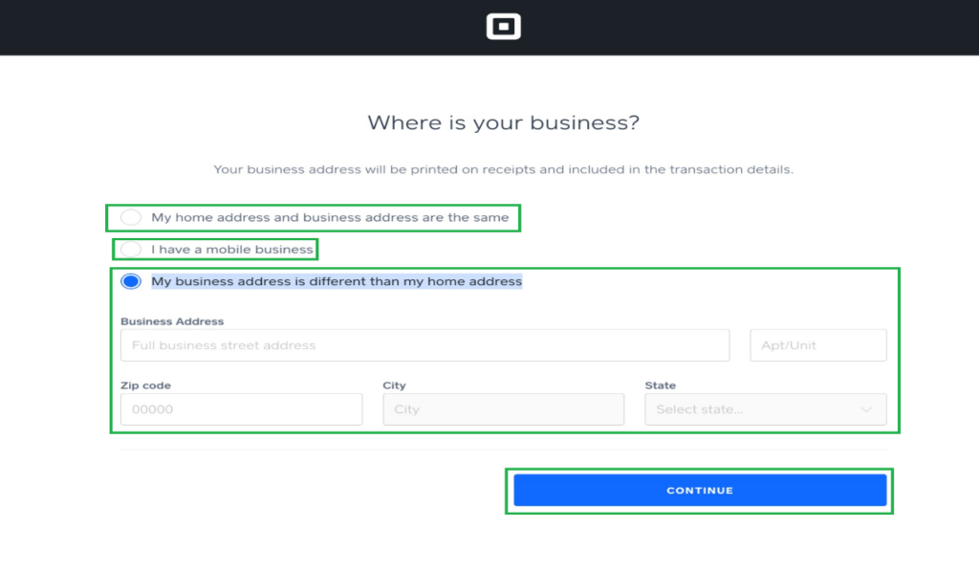Image resolution: width=979 pixels, height=572 pixels.
Task: Focus the City text field
Action: click(503, 409)
